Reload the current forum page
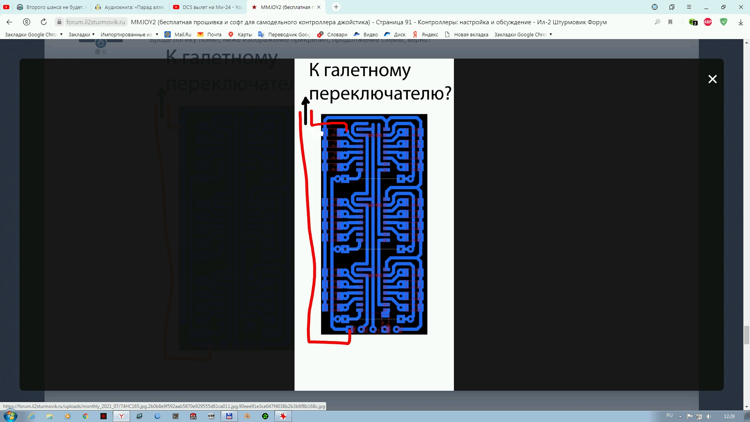The width and height of the screenshot is (750, 422). (x=44, y=22)
